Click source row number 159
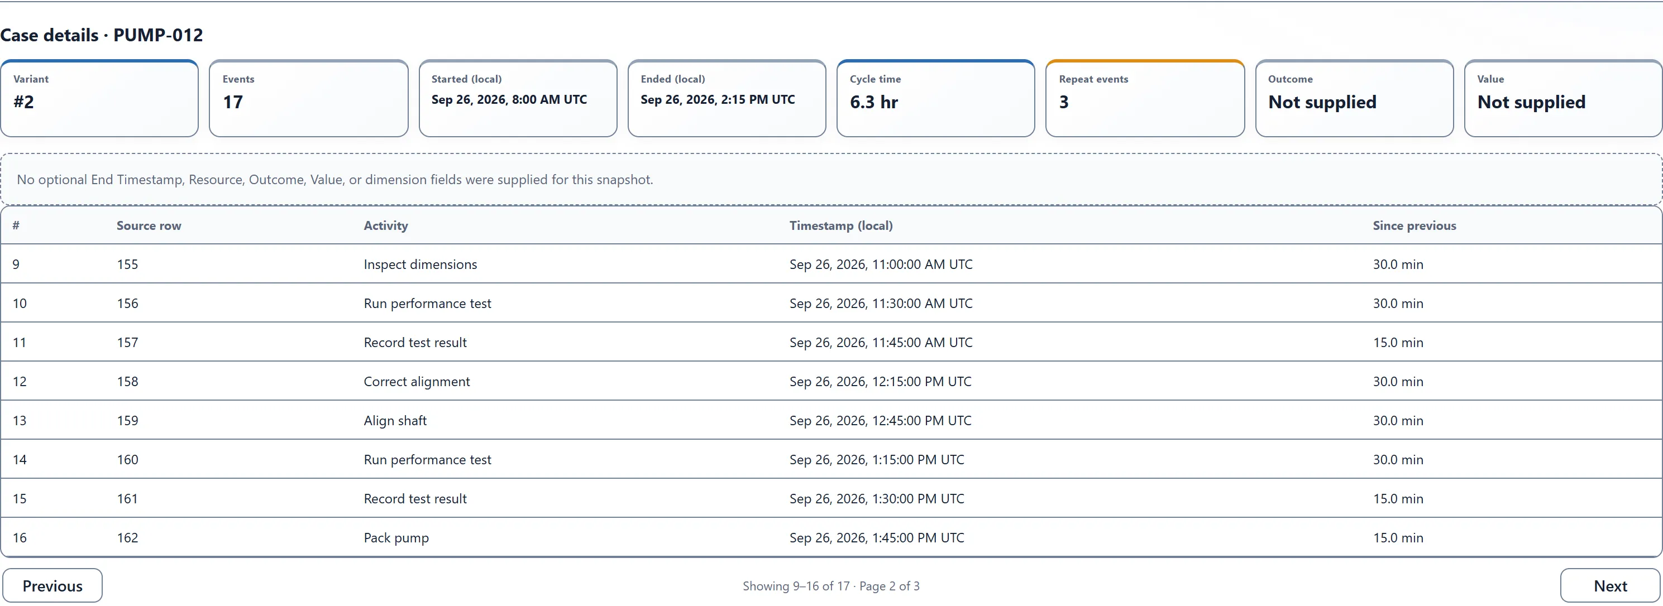Viewport: 1663px width, 606px height. click(128, 421)
